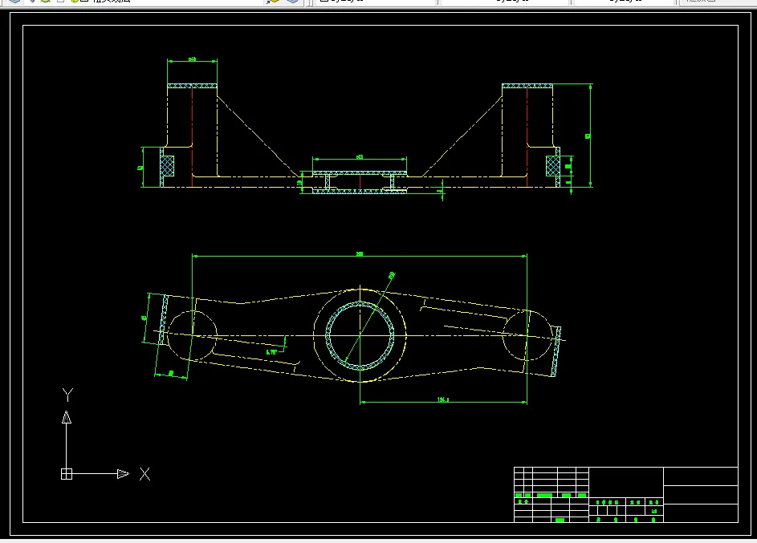Select the right diagonal rib line in section view

(x=462, y=136)
